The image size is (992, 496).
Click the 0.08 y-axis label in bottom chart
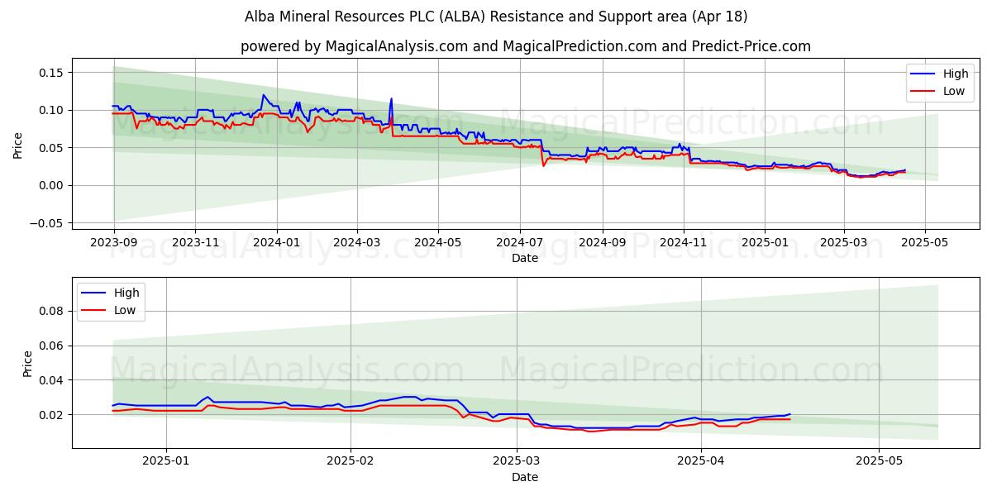52,311
